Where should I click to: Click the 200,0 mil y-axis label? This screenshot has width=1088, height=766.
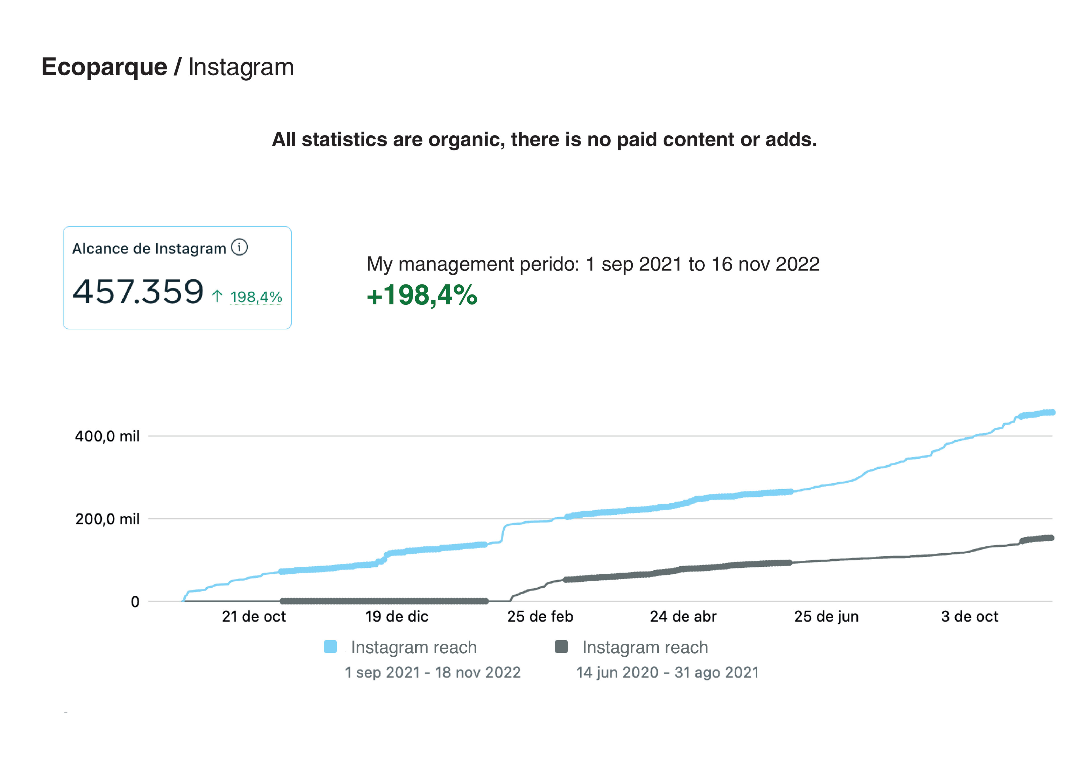107,519
